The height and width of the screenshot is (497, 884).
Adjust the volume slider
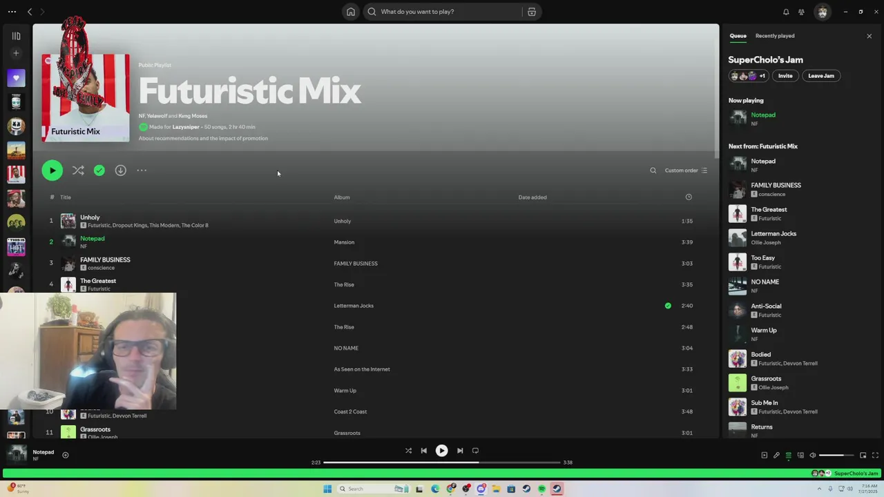pos(836,456)
